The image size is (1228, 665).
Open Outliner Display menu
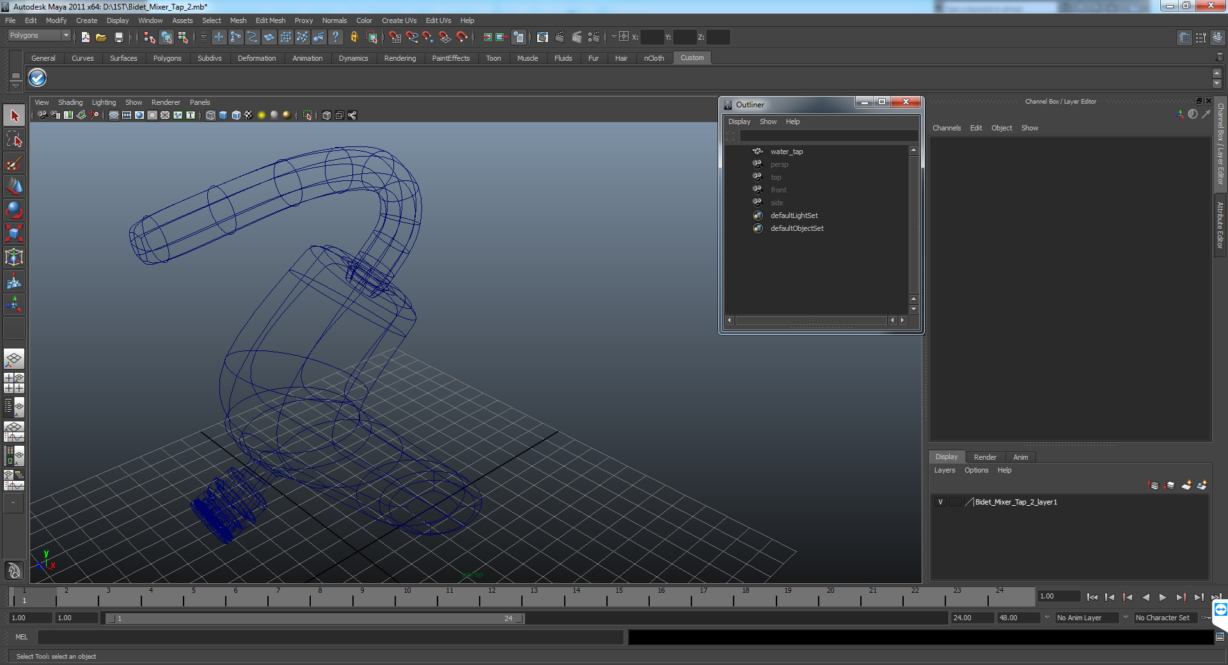click(739, 121)
